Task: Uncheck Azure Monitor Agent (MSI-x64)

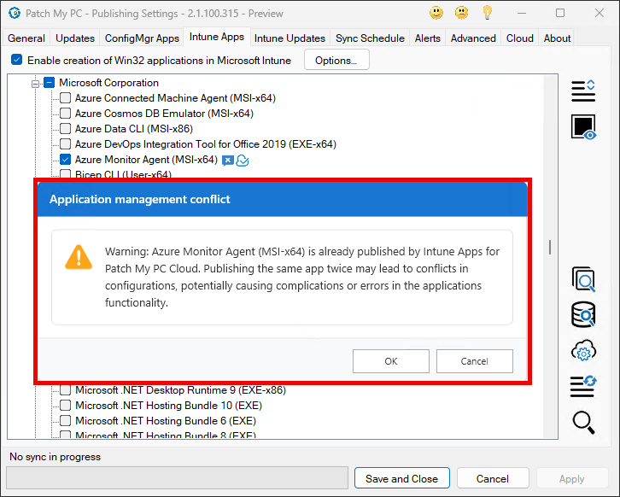Action: 66,160
